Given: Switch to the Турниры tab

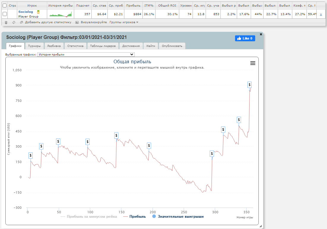Looking at the screenshot, I should 34,46.
